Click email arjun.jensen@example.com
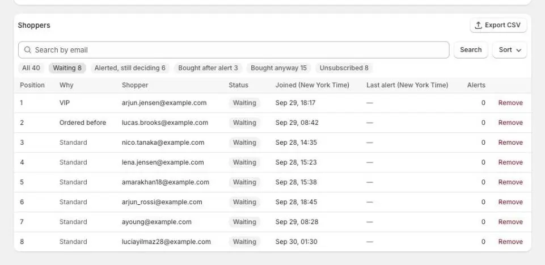This screenshot has height=265, width=545. [164, 103]
